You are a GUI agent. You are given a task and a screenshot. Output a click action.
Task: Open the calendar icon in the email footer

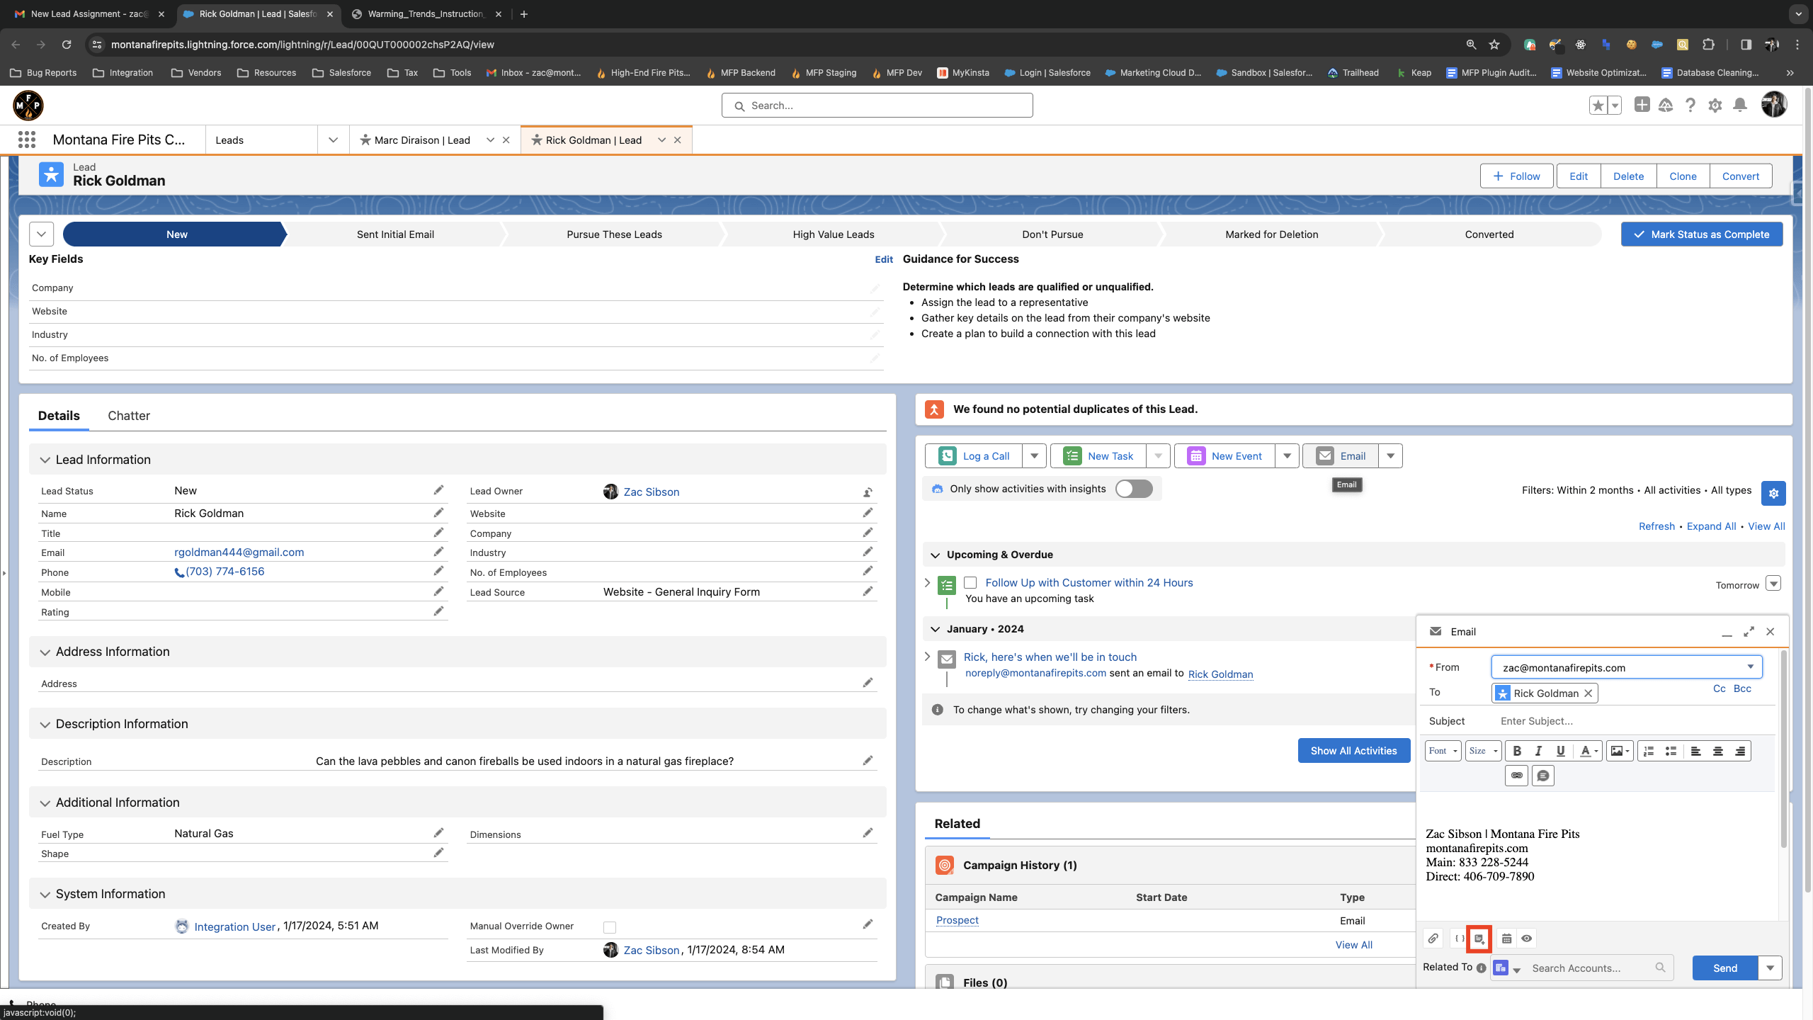pos(1506,939)
